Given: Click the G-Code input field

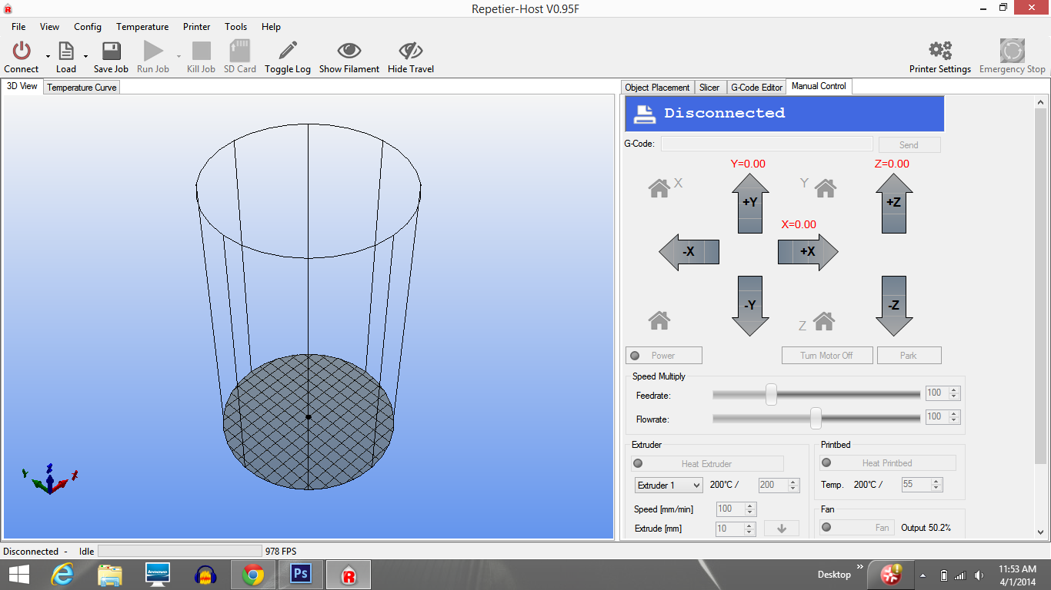Looking at the screenshot, I should coord(766,144).
